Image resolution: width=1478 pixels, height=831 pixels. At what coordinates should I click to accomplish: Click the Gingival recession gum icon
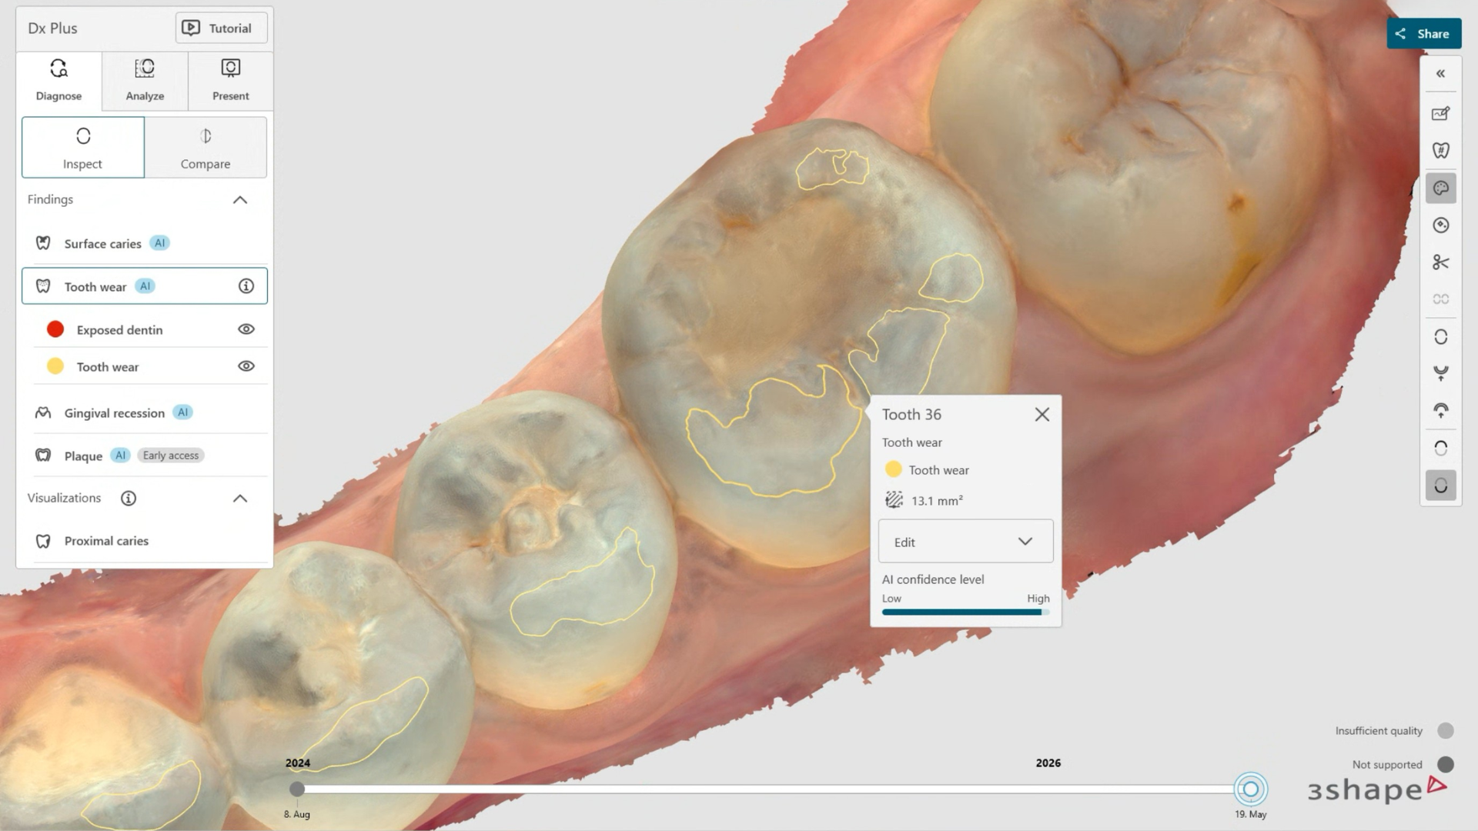pyautogui.click(x=43, y=413)
